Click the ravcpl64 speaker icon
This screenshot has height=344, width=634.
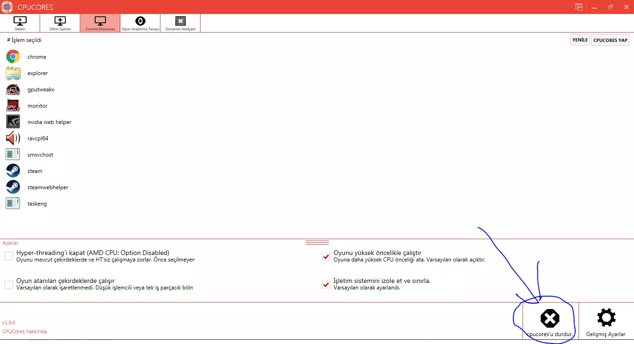(13, 138)
